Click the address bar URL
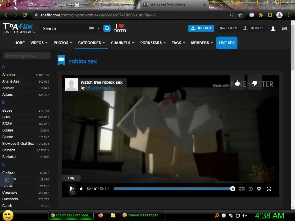The width and height of the screenshot is (295, 221). point(98,15)
